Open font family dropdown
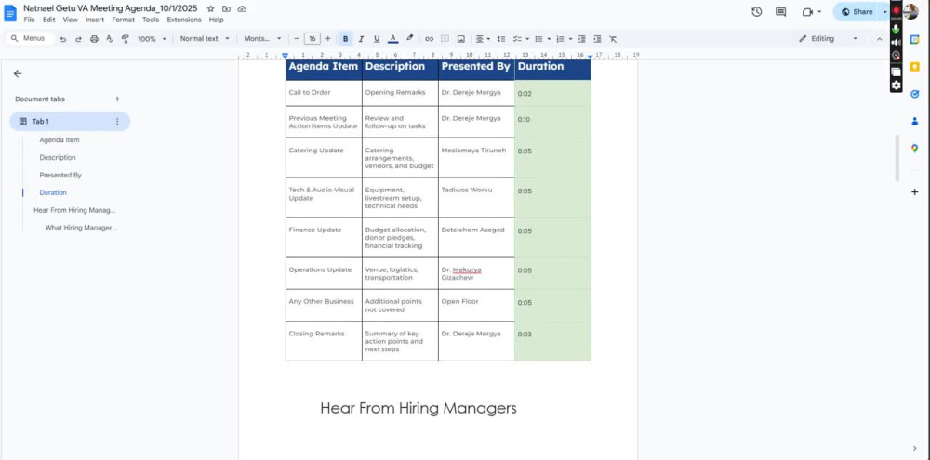The width and height of the screenshot is (930, 460). (263, 39)
